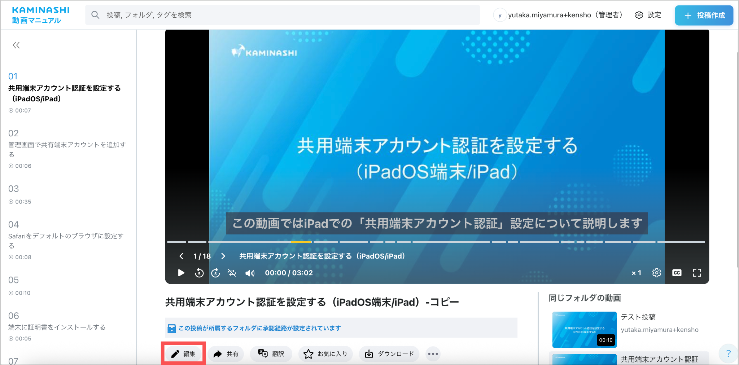Click the 1 / 18 chapter counter
Viewport: 739px width, 365px height.
click(x=202, y=256)
